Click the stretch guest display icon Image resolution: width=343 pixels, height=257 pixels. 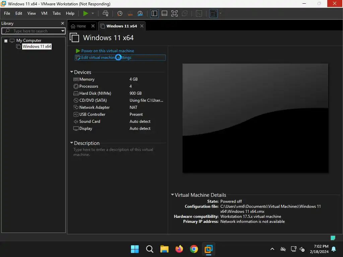[x=213, y=13]
